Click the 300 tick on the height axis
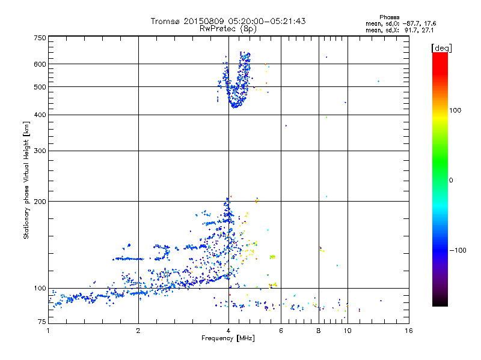481x360 pixels. point(40,150)
